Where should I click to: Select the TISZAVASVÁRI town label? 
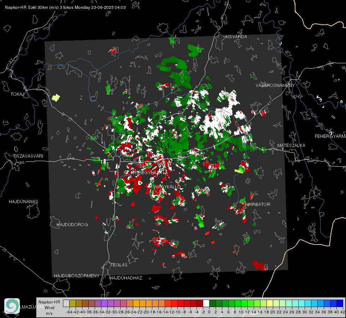click(x=28, y=156)
